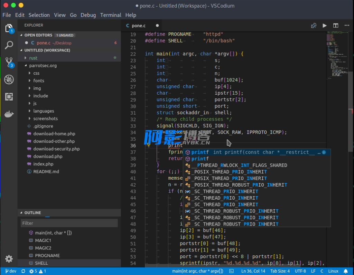This screenshot has width=354, height=275.
Task: Open notifications bell in status bar
Action: pyautogui.click(x=345, y=271)
